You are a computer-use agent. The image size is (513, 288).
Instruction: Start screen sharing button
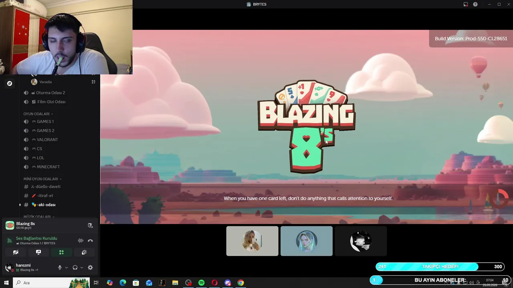(38, 252)
